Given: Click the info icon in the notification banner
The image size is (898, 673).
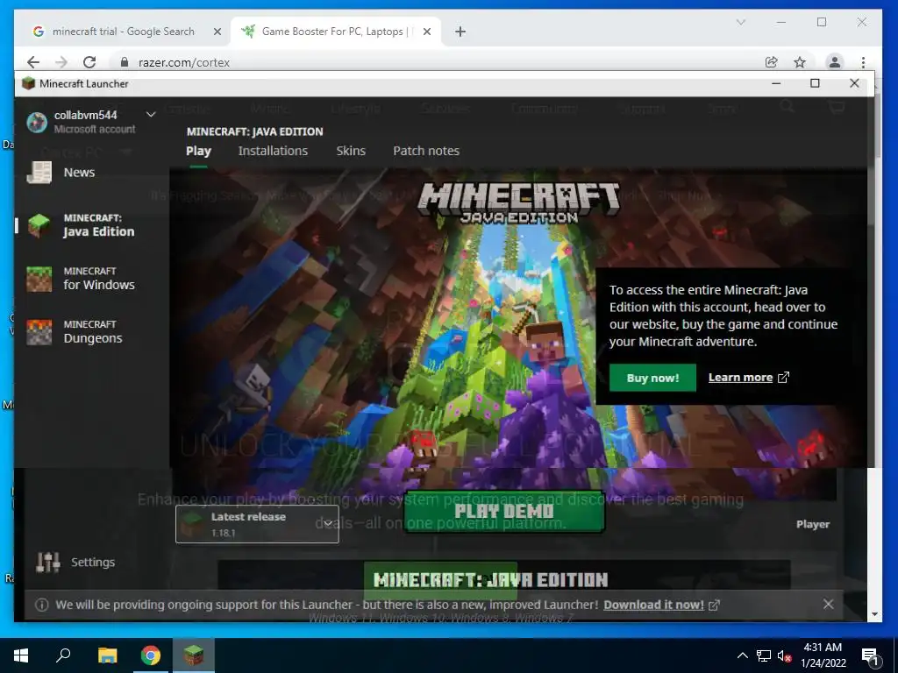Looking at the screenshot, I should [42, 605].
